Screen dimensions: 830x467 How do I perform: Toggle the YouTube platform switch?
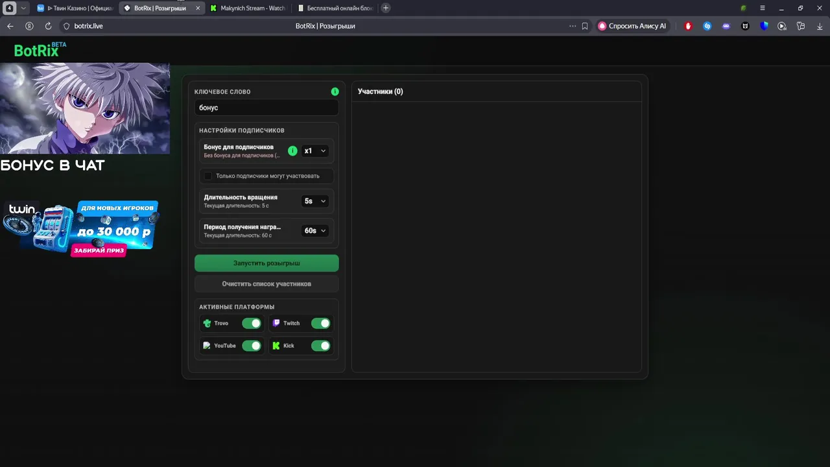click(x=252, y=346)
